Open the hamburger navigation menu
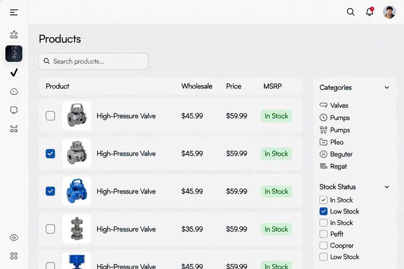This screenshot has height=269, width=404. (x=14, y=12)
